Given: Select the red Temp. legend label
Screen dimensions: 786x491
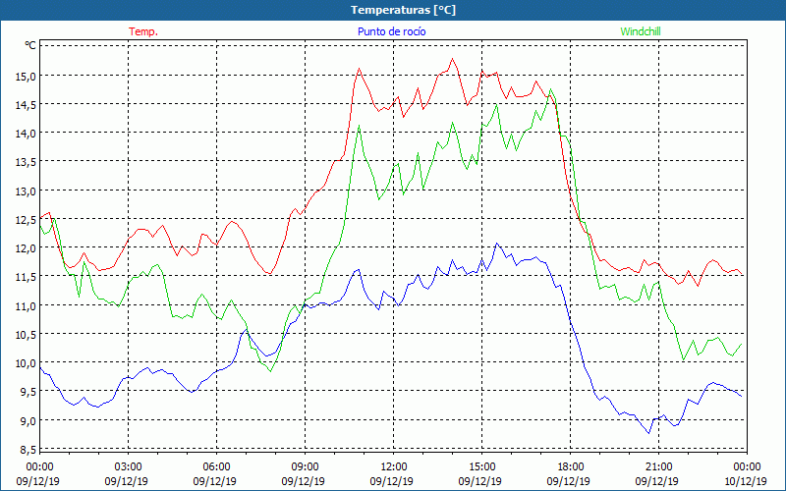Looking at the screenshot, I should click(143, 31).
